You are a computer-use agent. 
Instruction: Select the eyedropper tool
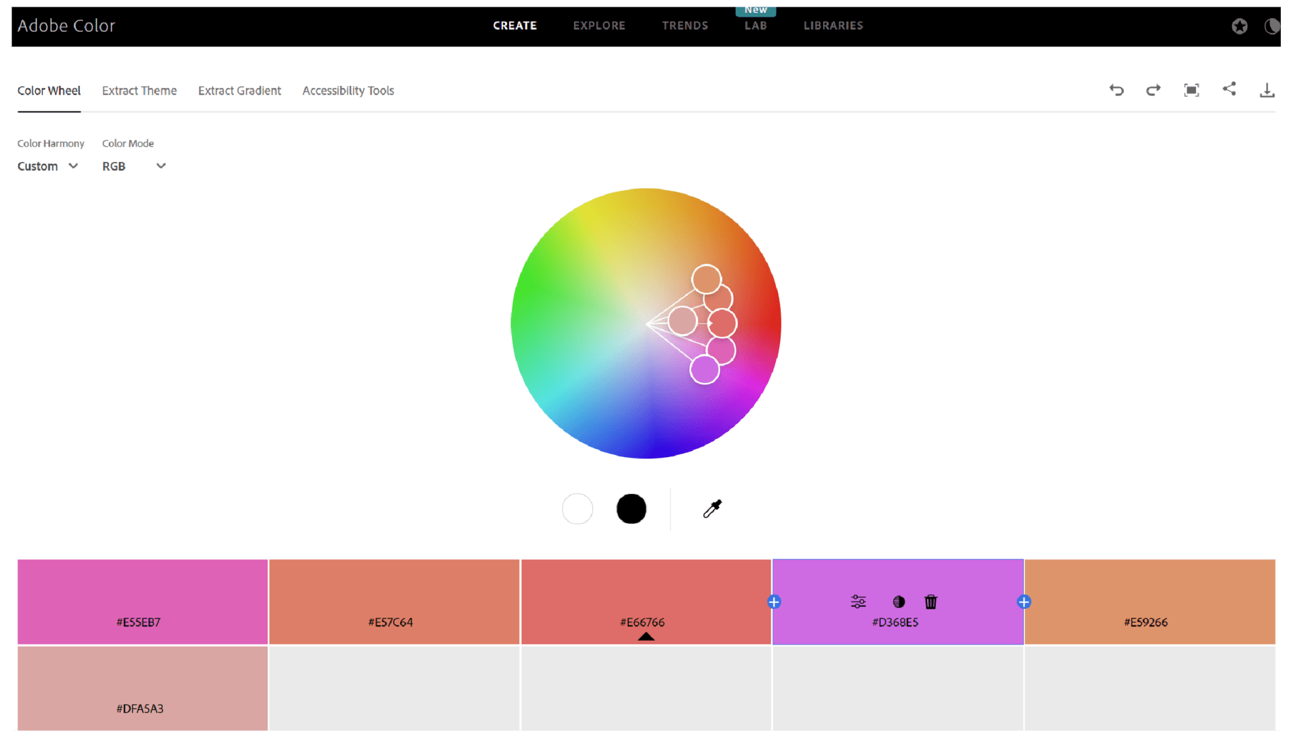[713, 509]
